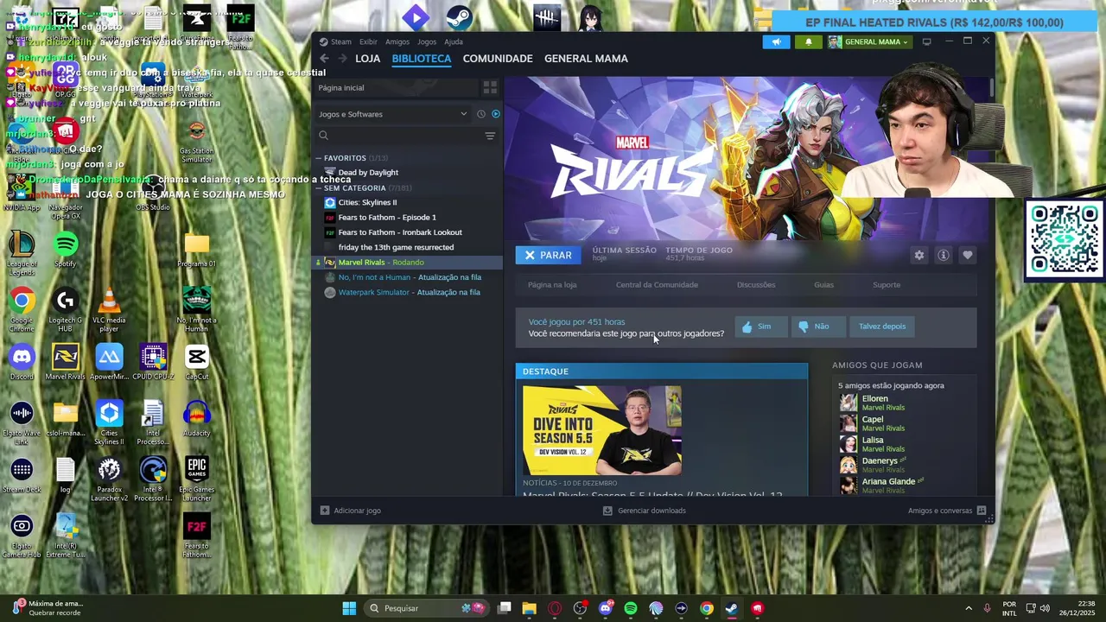Select the Discord desktop shortcut
1106x622 pixels.
tap(22, 362)
